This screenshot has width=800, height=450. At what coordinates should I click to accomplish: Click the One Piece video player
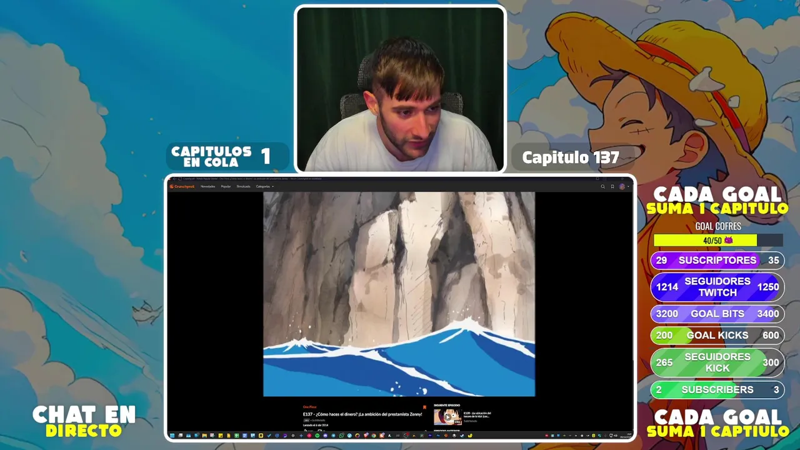(x=399, y=294)
